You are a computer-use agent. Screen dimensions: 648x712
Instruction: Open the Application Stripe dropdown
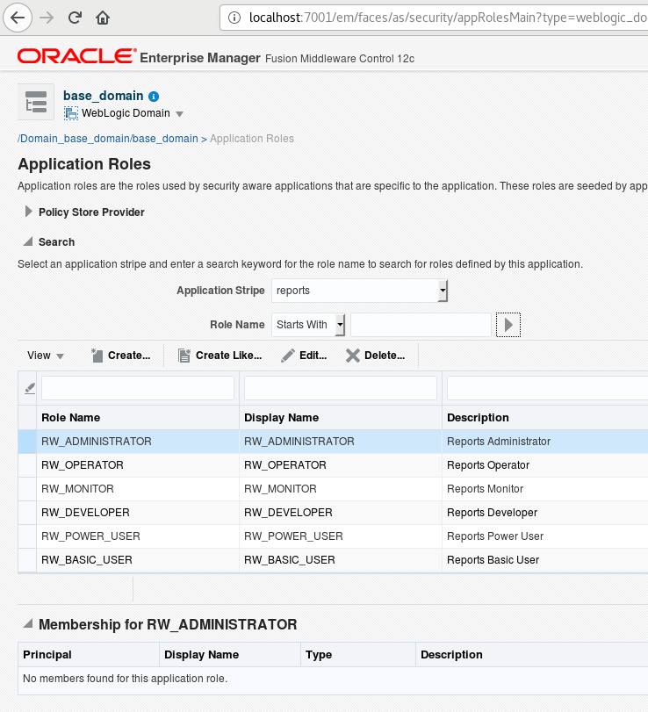click(442, 291)
